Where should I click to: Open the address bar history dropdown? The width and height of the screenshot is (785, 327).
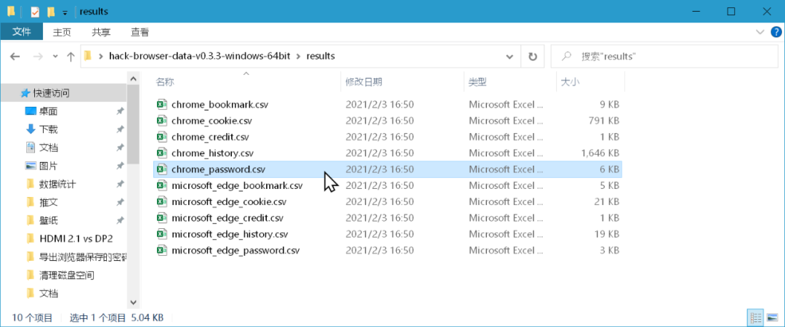512,57
